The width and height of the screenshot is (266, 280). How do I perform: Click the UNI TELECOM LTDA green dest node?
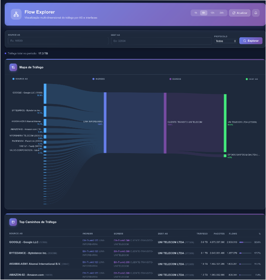(x=225, y=123)
